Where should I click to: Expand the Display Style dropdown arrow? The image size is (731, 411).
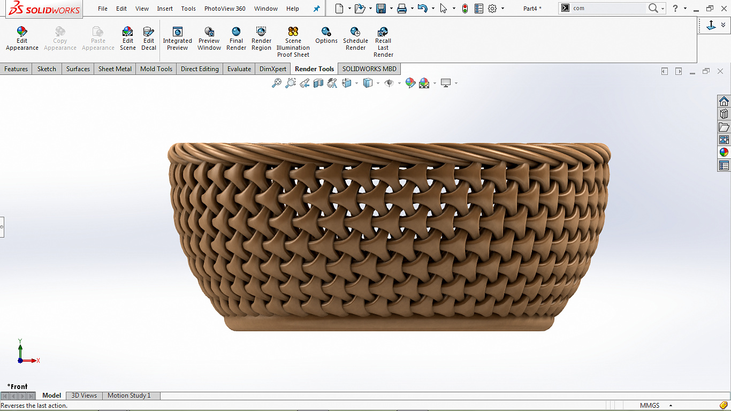pos(378,83)
